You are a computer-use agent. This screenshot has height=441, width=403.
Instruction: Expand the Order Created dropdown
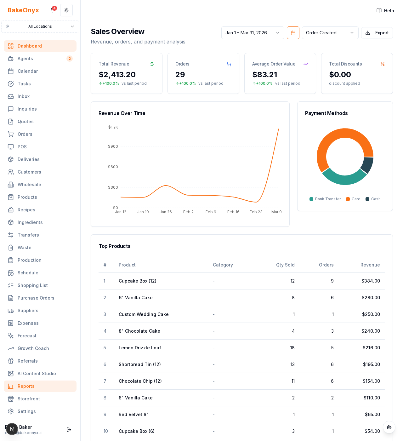(x=330, y=33)
